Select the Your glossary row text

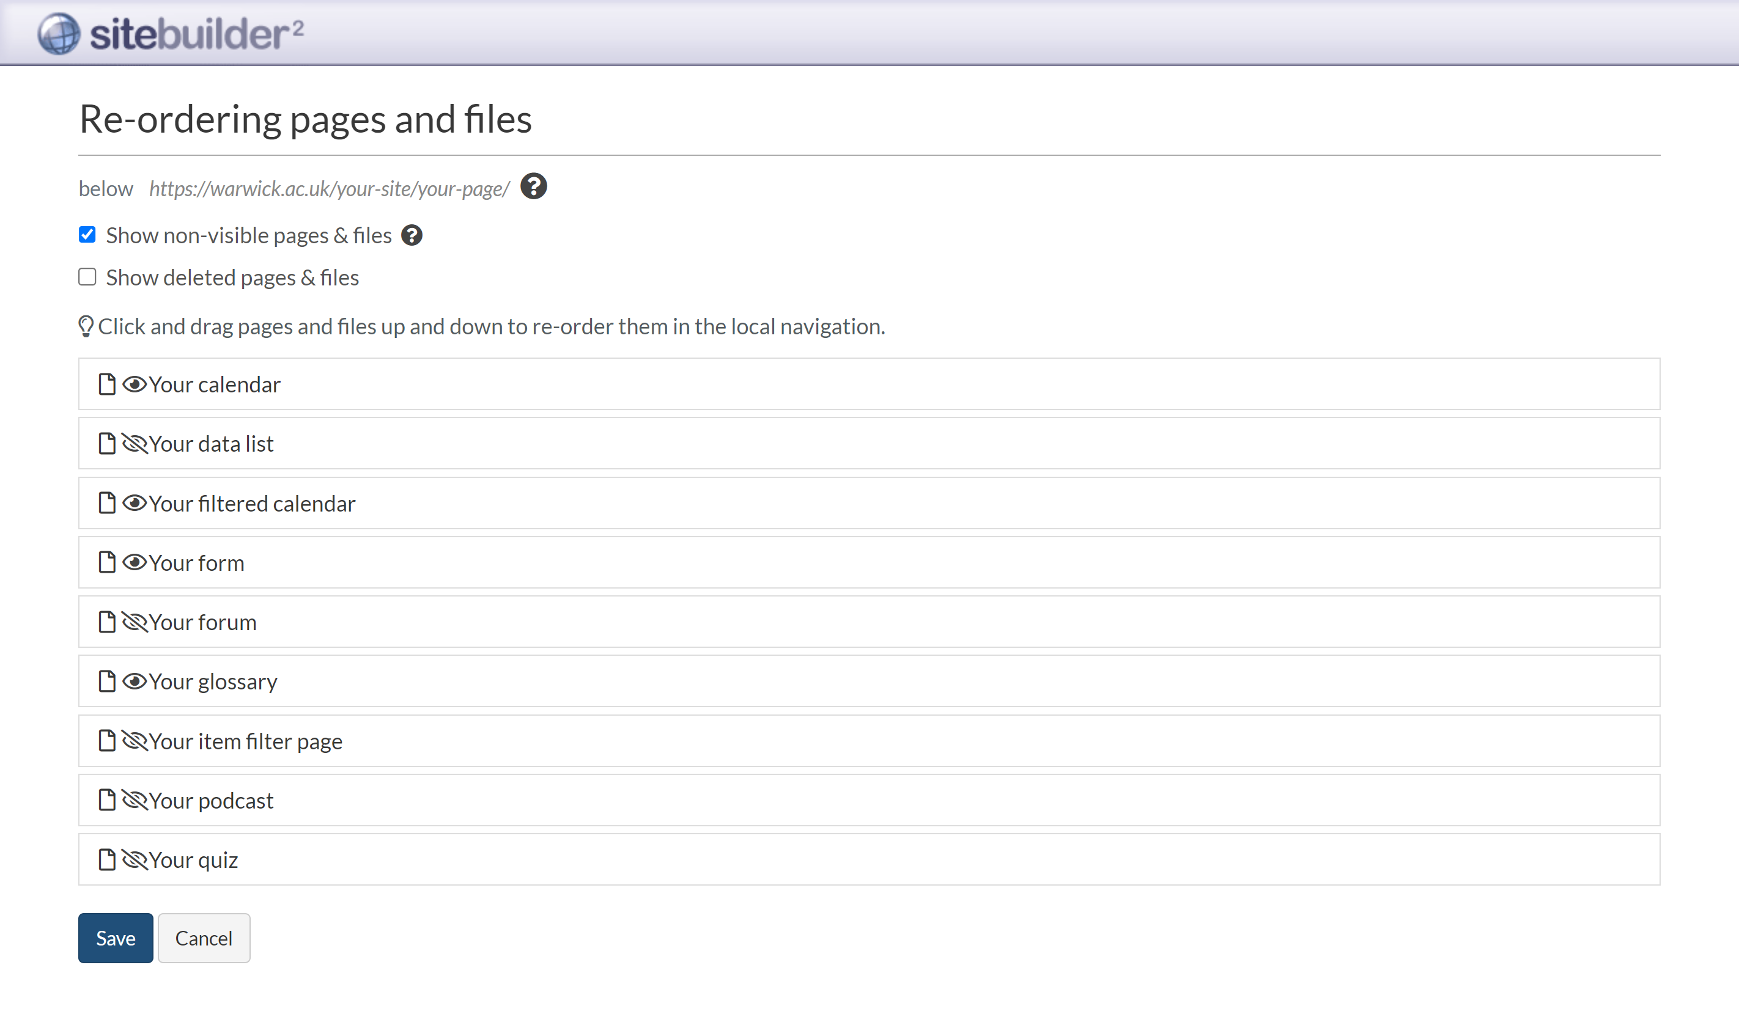tap(213, 681)
